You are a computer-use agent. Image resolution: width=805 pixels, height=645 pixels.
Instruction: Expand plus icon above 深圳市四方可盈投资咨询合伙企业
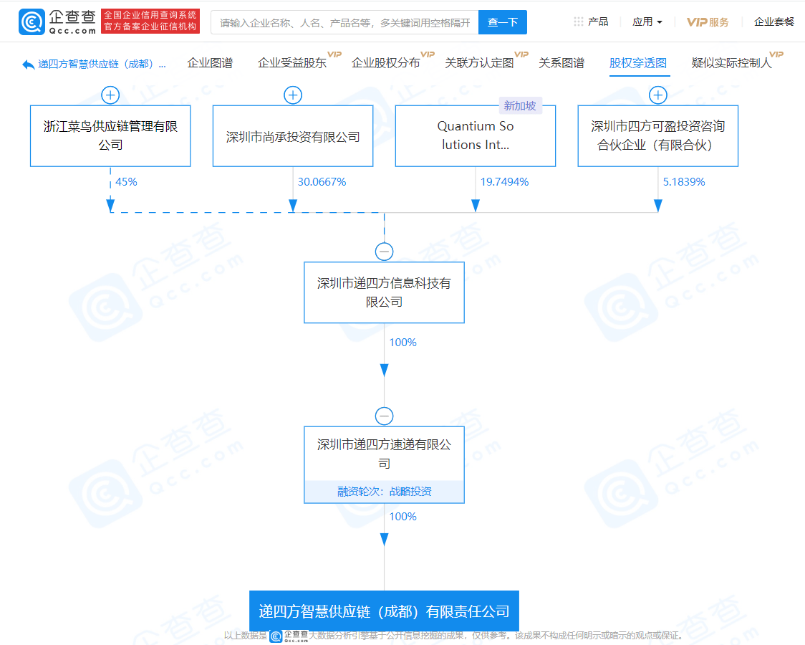pyautogui.click(x=657, y=95)
